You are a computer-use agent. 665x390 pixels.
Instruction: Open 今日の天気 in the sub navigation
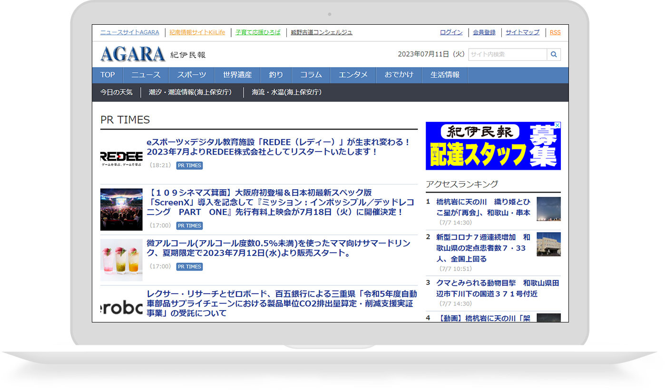pos(117,92)
